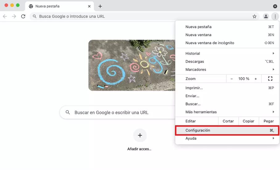Click the magnifier icon in address bar

tap(35, 16)
